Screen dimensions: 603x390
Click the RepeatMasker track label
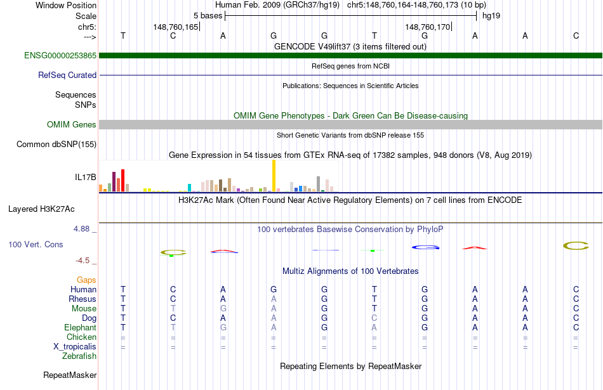pos(70,375)
